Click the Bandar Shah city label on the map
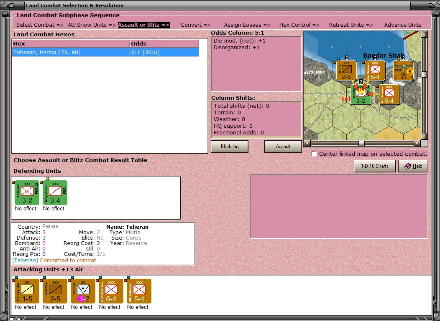 click(x=384, y=56)
